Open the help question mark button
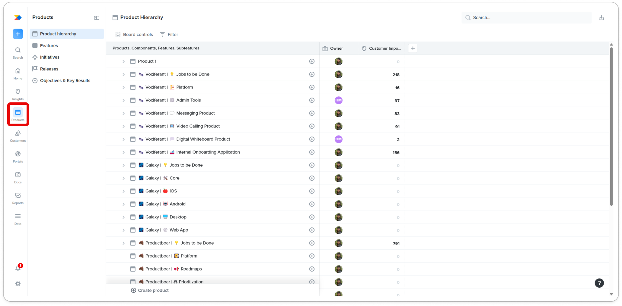Screen dimensions: 622x306 tap(599, 283)
